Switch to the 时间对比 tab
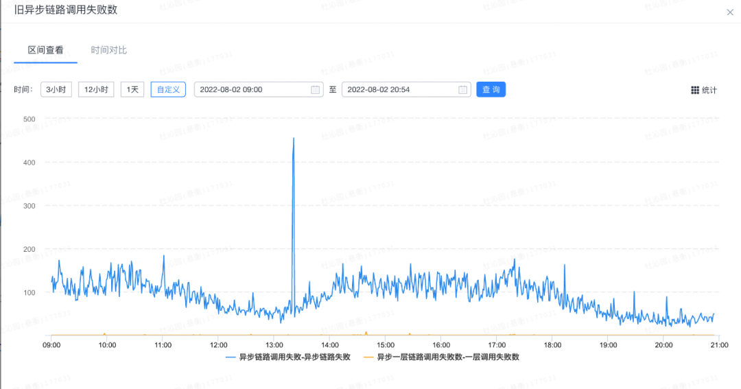The width and height of the screenshot is (741, 389). click(109, 50)
